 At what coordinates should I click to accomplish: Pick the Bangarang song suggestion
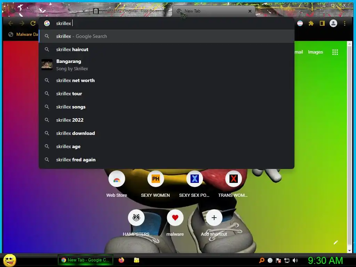167,65
